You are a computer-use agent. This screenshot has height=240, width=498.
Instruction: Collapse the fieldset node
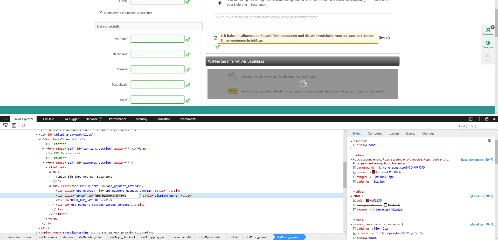click(46, 167)
